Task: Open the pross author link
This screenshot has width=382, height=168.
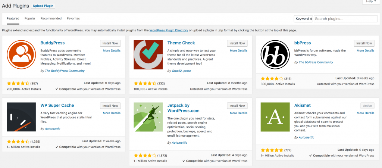Action: (x=187, y=71)
